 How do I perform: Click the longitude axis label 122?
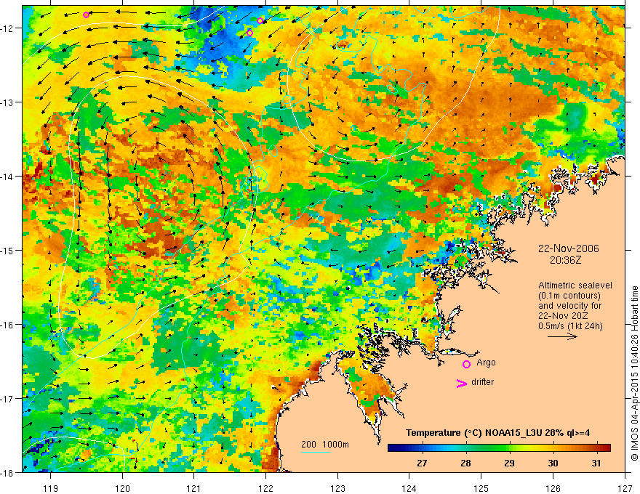265,488
